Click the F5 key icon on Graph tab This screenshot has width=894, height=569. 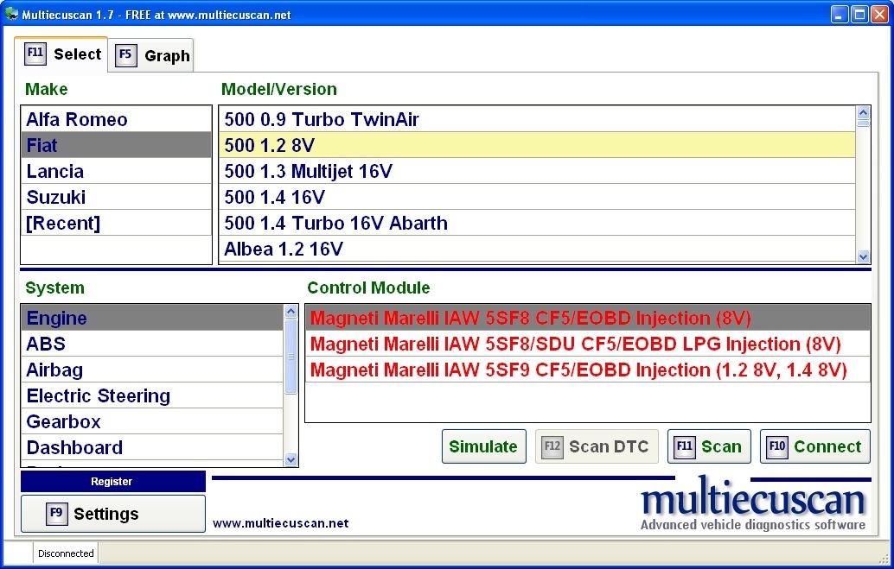[126, 55]
